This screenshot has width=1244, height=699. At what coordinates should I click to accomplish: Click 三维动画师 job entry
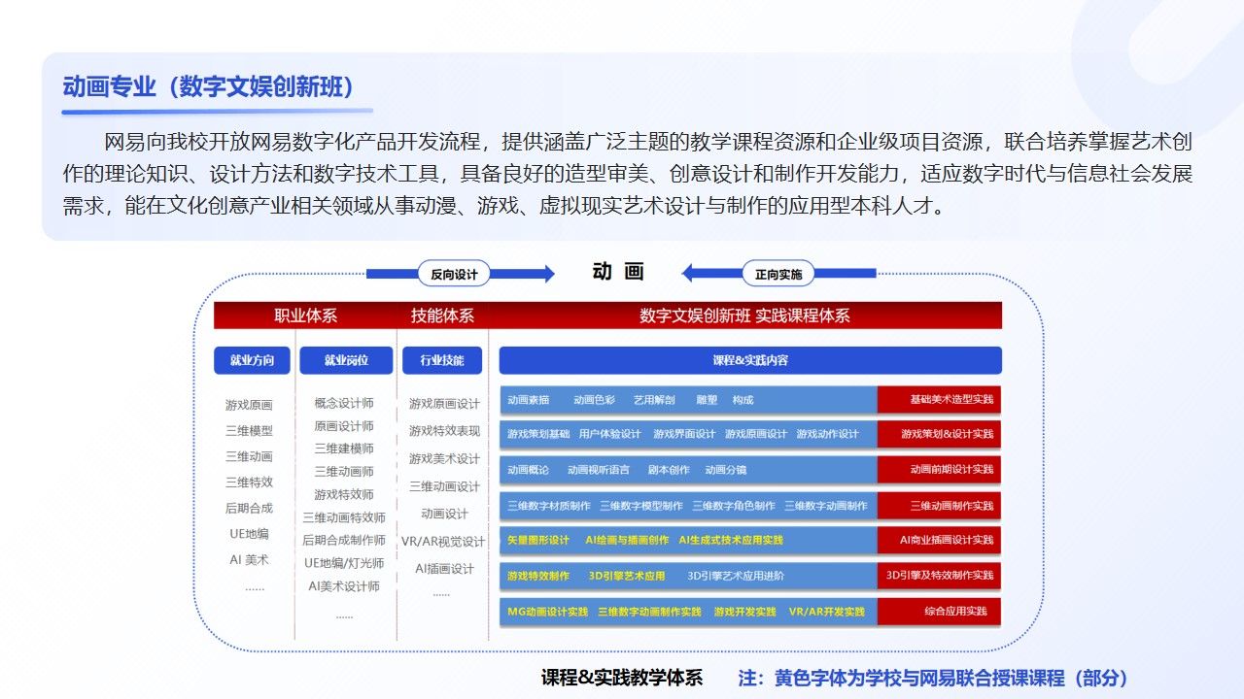click(344, 472)
